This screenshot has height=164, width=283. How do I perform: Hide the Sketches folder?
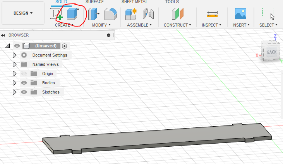(x=24, y=92)
